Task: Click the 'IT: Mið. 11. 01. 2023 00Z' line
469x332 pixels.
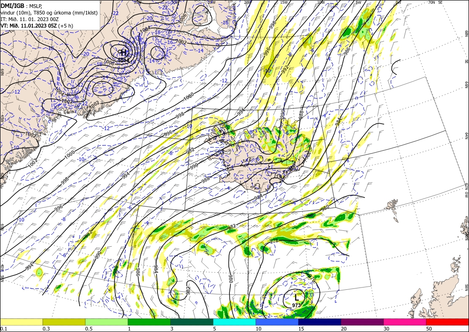Action: (29, 19)
